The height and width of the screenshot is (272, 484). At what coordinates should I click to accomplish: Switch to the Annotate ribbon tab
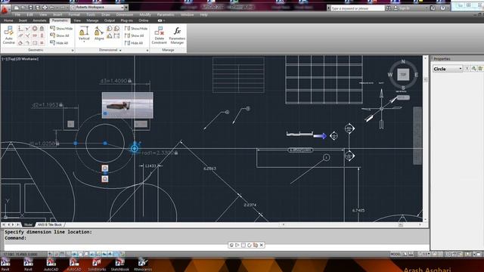(x=39, y=20)
